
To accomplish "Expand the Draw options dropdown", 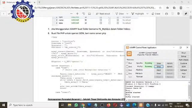I will click(x=127, y=14).
